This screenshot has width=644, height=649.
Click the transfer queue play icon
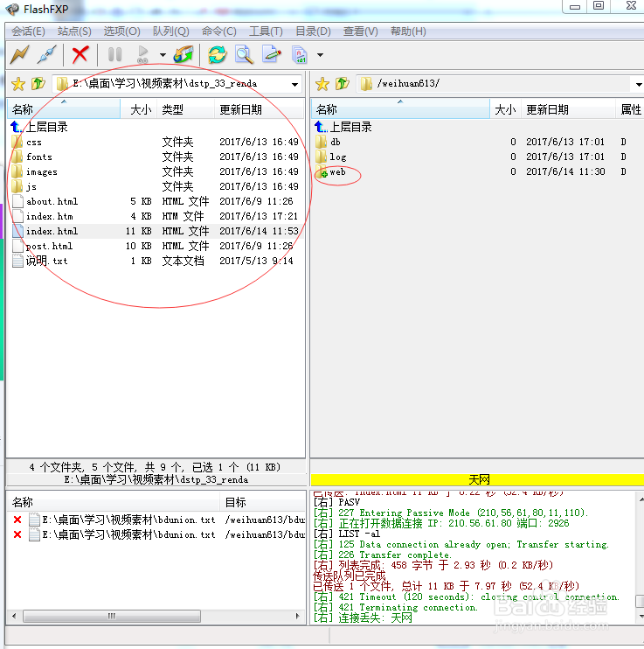click(x=142, y=54)
